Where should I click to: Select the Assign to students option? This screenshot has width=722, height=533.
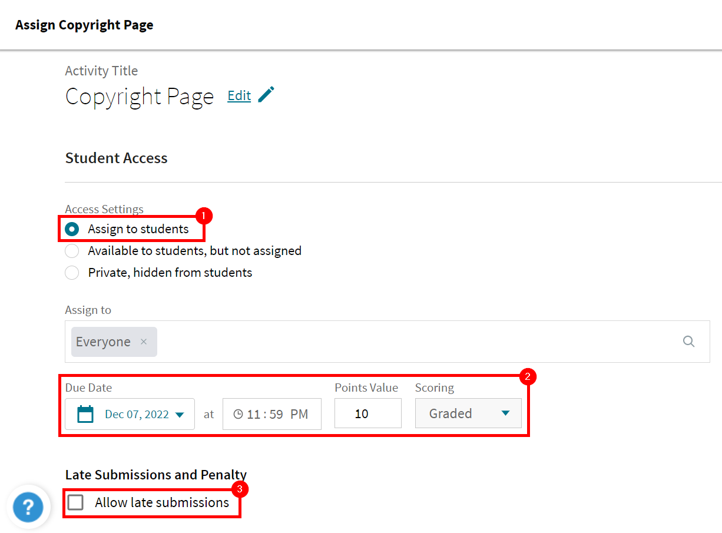71,229
